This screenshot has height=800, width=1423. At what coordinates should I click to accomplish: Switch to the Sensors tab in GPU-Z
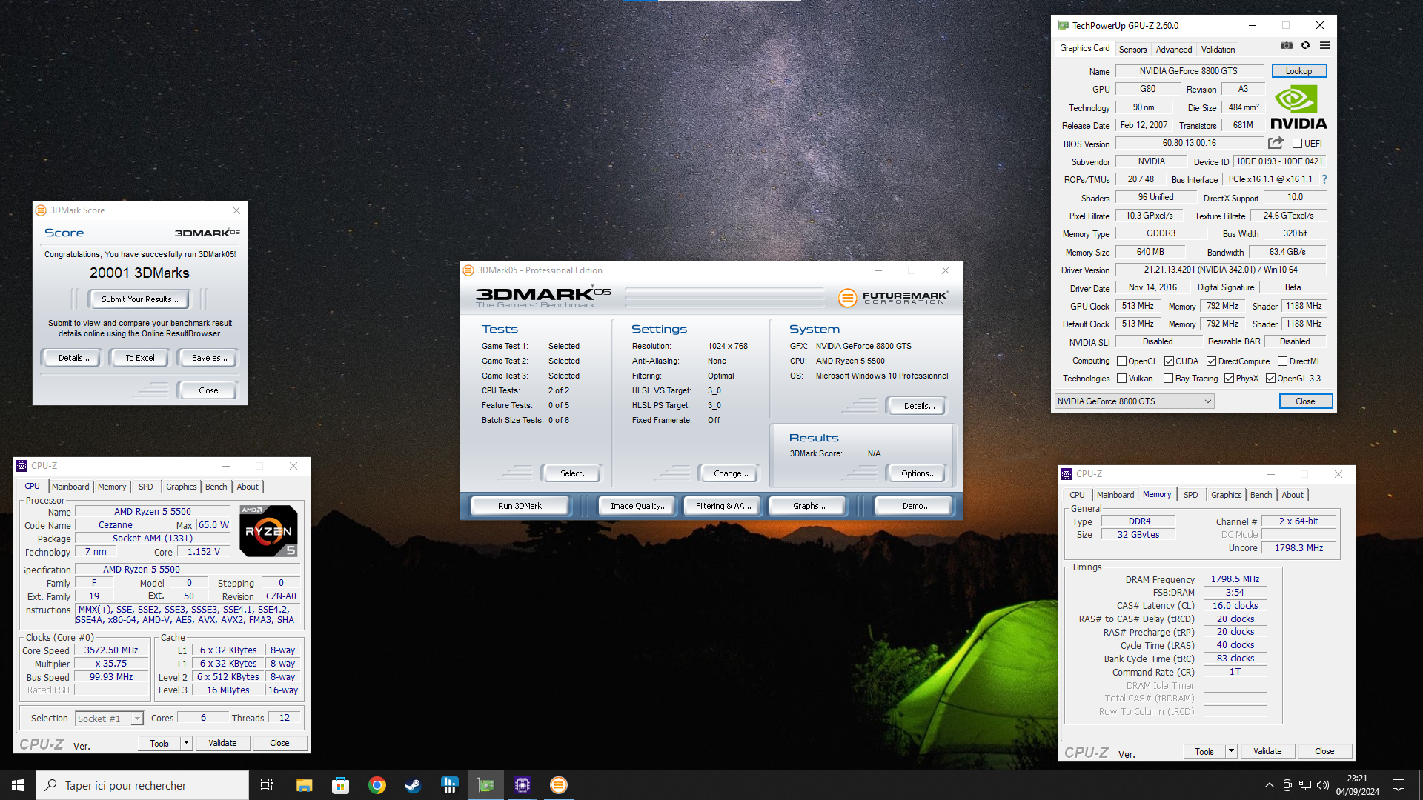1132,50
